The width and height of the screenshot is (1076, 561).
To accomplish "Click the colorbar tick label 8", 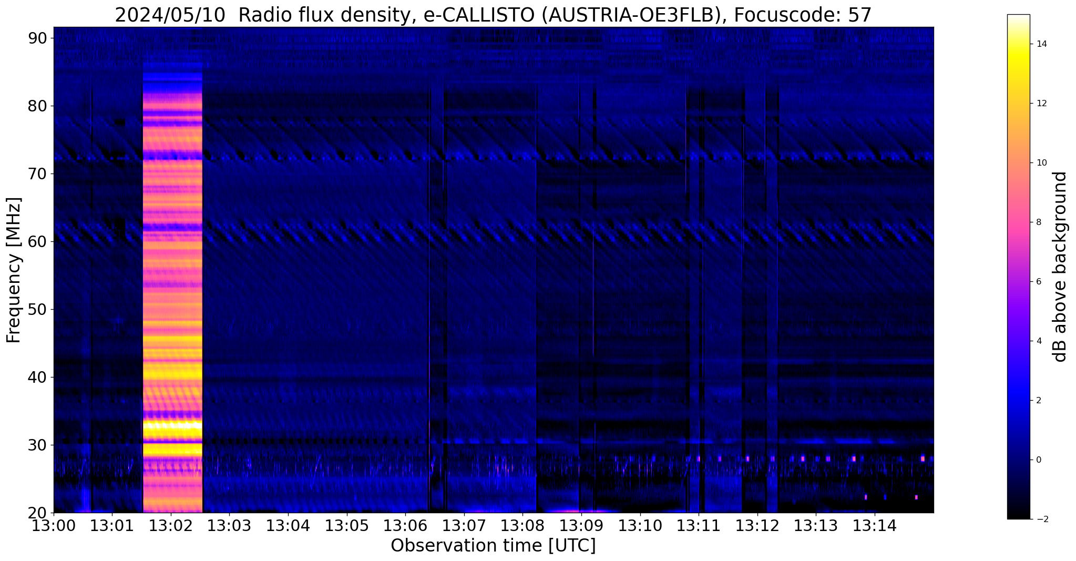I will tap(1039, 222).
